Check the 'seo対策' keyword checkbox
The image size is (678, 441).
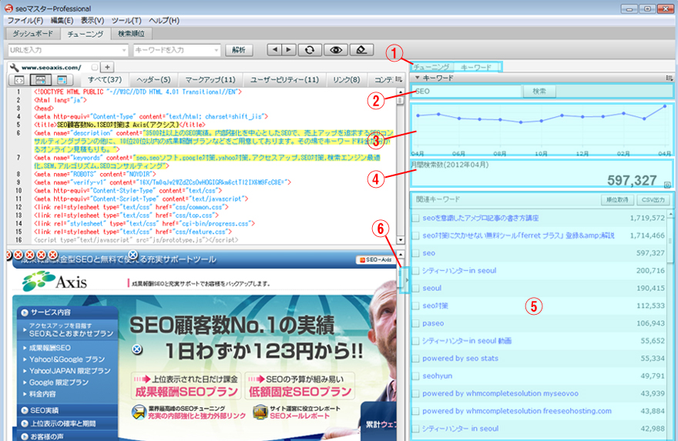415,306
